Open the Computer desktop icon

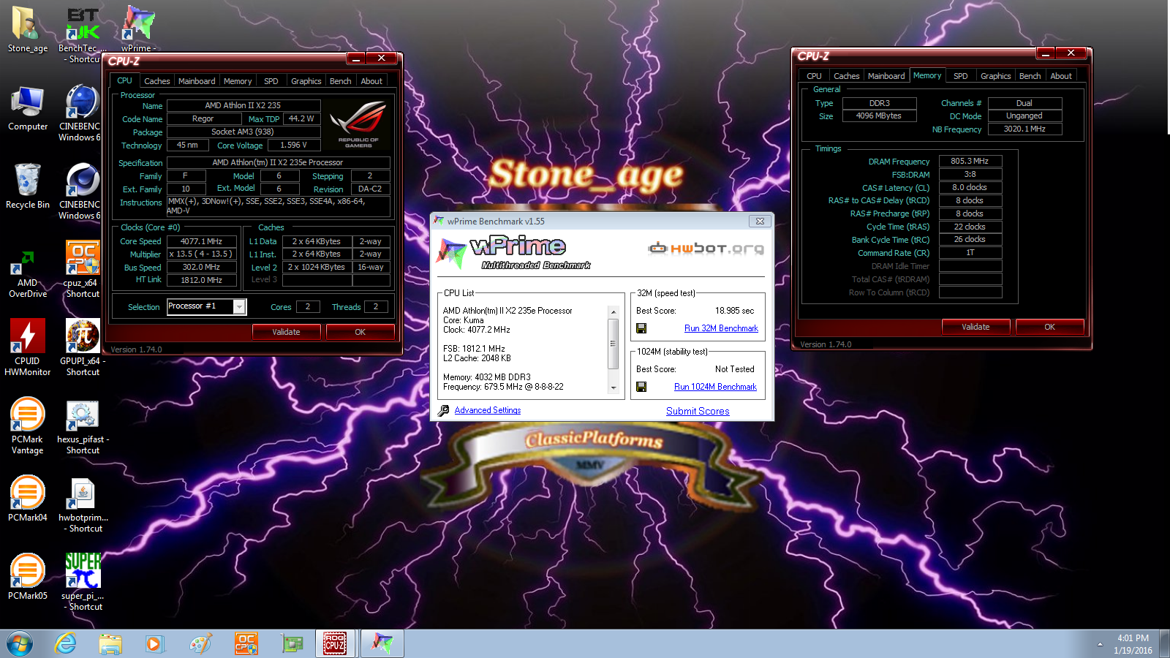pyautogui.click(x=28, y=108)
